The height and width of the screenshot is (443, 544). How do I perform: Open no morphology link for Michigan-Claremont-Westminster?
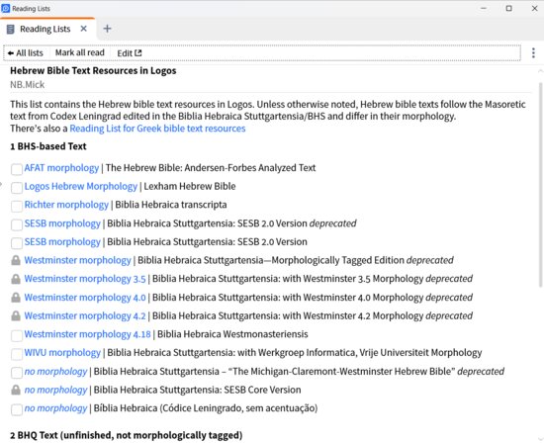pyautogui.click(x=55, y=371)
